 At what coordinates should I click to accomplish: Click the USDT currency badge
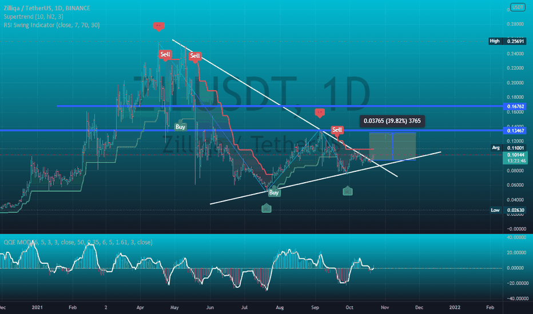pyautogui.click(x=518, y=7)
